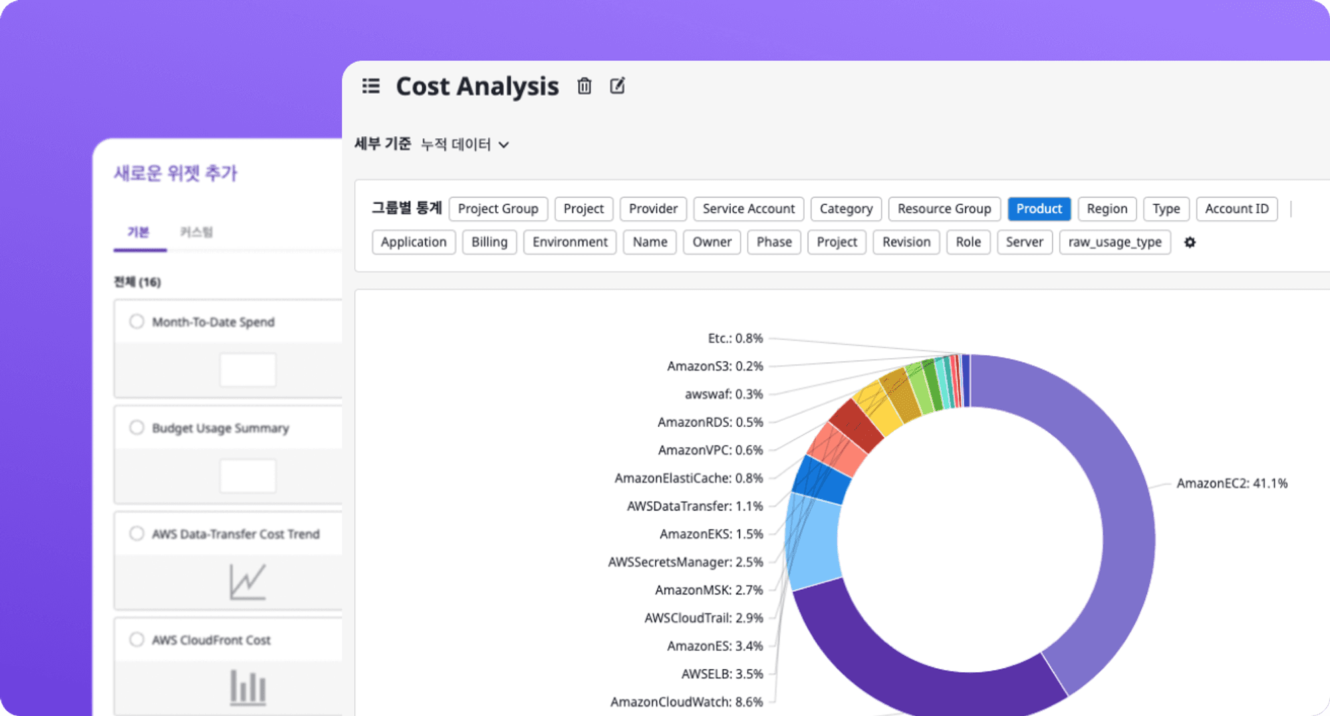Click the selected Product group button

1039,209
